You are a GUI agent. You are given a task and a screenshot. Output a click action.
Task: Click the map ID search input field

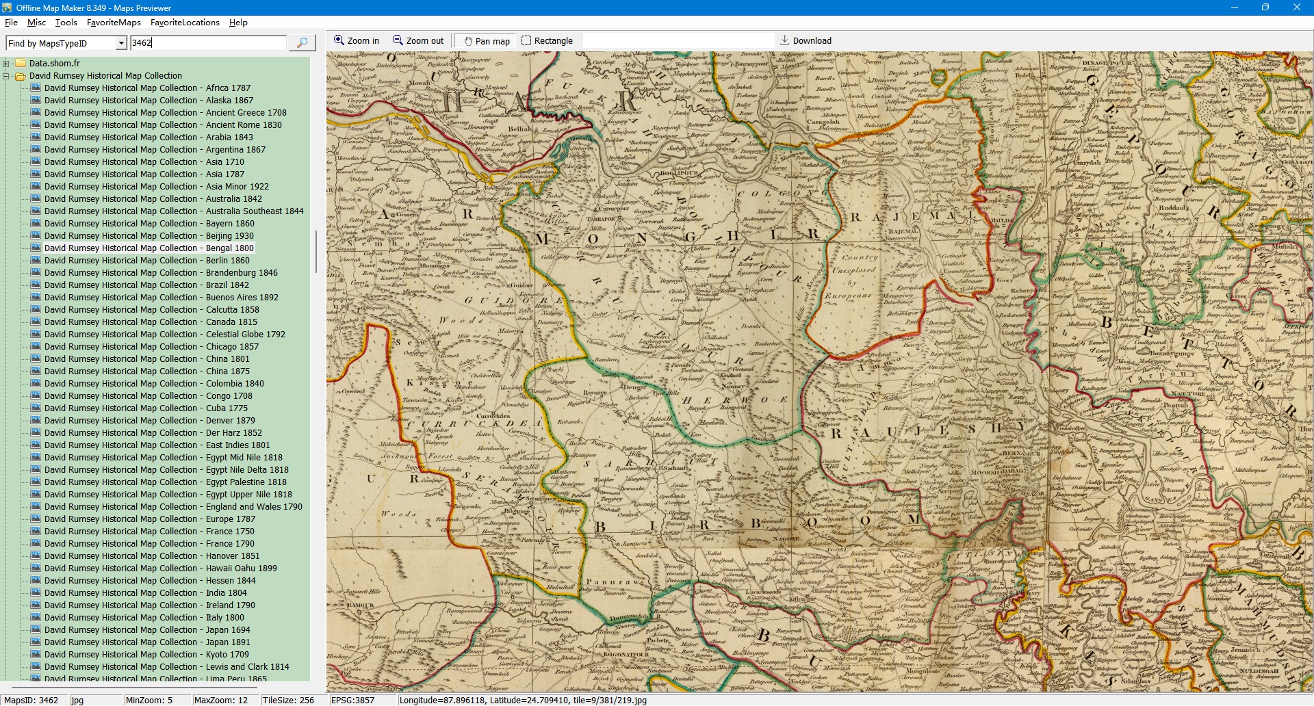[208, 43]
